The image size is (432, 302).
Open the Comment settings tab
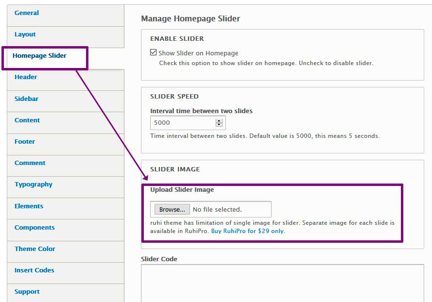30,163
